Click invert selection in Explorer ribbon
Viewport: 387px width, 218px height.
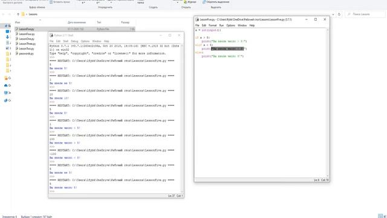(x=216, y=2)
